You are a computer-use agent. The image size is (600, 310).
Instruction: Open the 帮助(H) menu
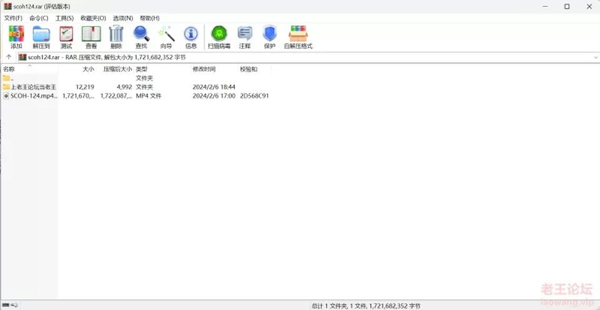(149, 18)
